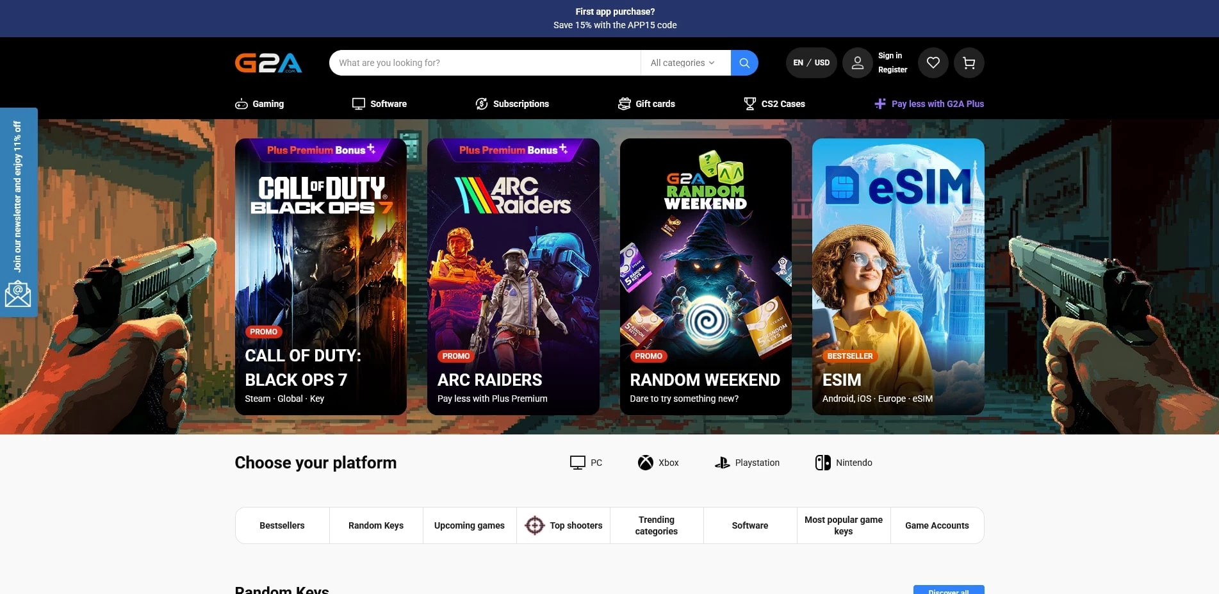Open the search by clicking the magnifier icon
This screenshot has height=594, width=1219.
[x=743, y=62]
